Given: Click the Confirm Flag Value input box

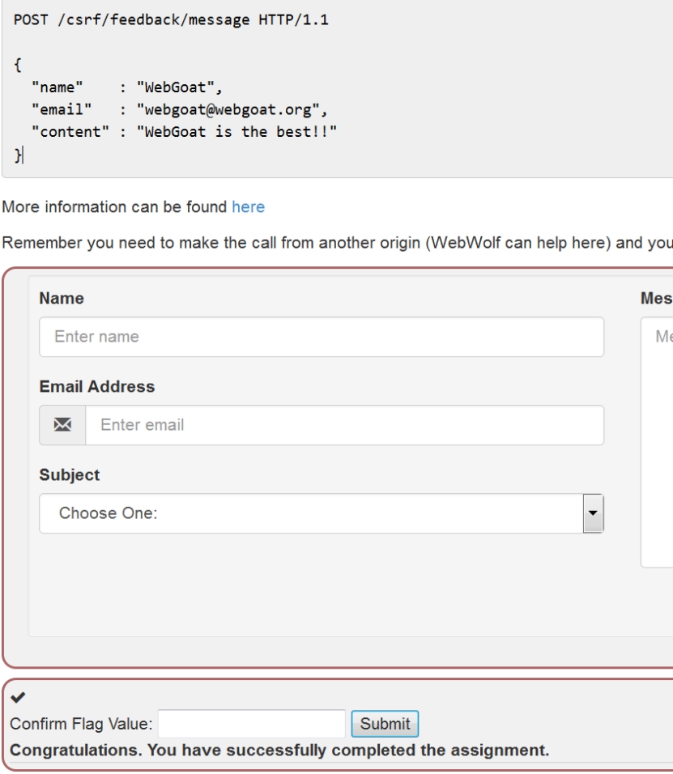Looking at the screenshot, I should coord(251,724).
